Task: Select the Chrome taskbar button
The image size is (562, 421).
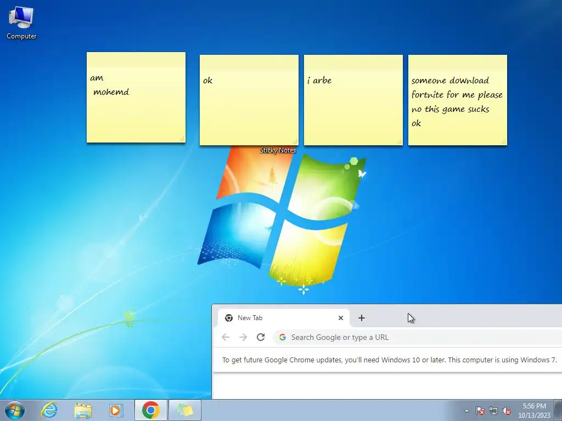Action: click(x=150, y=410)
